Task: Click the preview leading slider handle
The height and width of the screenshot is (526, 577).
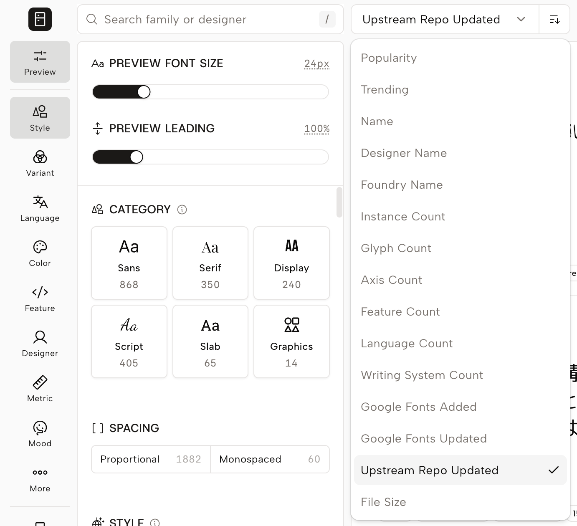Action: coord(137,157)
